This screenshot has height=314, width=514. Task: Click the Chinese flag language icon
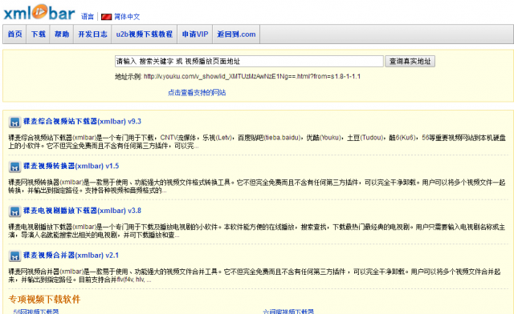106,17
